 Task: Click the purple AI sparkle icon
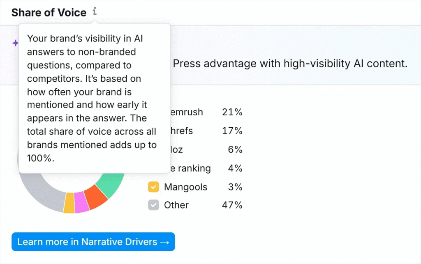[x=15, y=43]
